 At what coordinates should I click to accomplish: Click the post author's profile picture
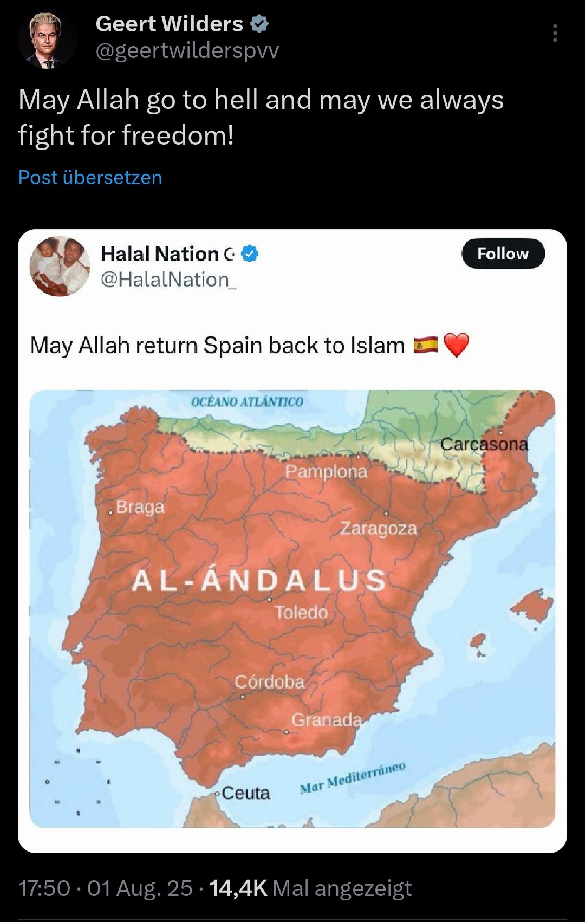click(x=48, y=40)
